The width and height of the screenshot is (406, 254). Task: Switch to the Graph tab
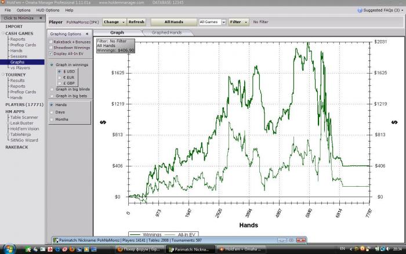(117, 32)
